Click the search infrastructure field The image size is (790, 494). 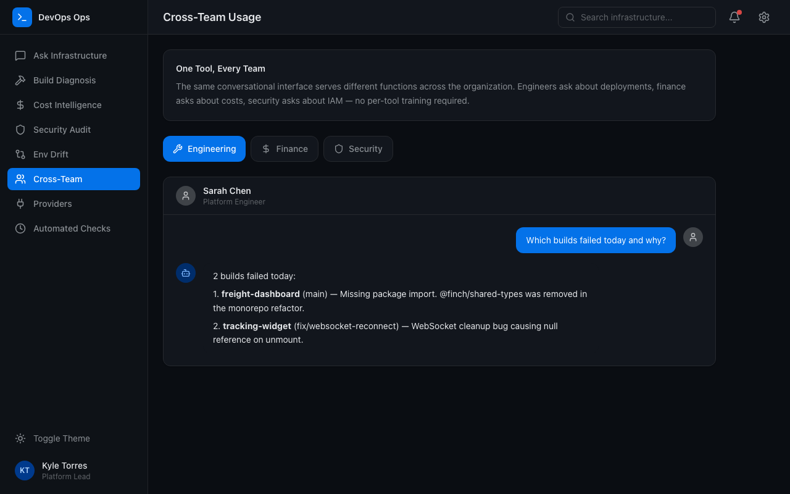click(636, 17)
